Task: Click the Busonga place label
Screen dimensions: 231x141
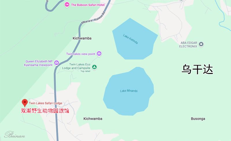Action: [198, 118]
